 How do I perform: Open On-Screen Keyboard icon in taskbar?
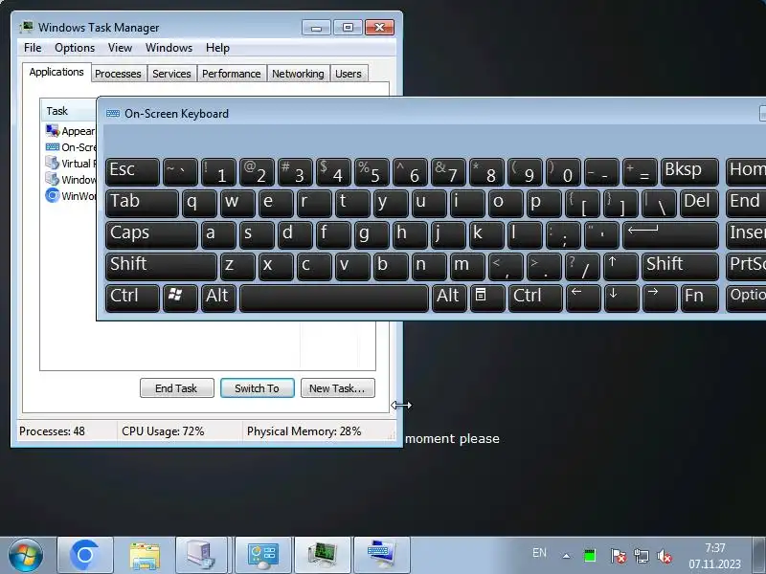[381, 555]
